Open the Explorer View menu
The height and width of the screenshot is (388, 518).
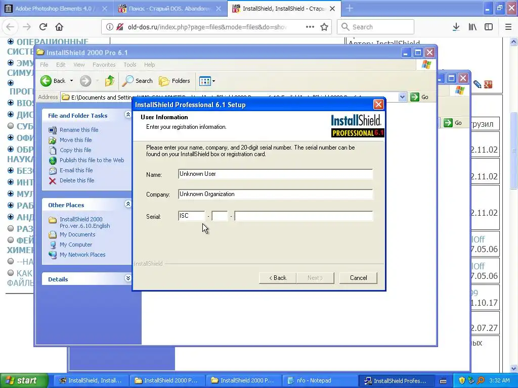click(x=79, y=65)
